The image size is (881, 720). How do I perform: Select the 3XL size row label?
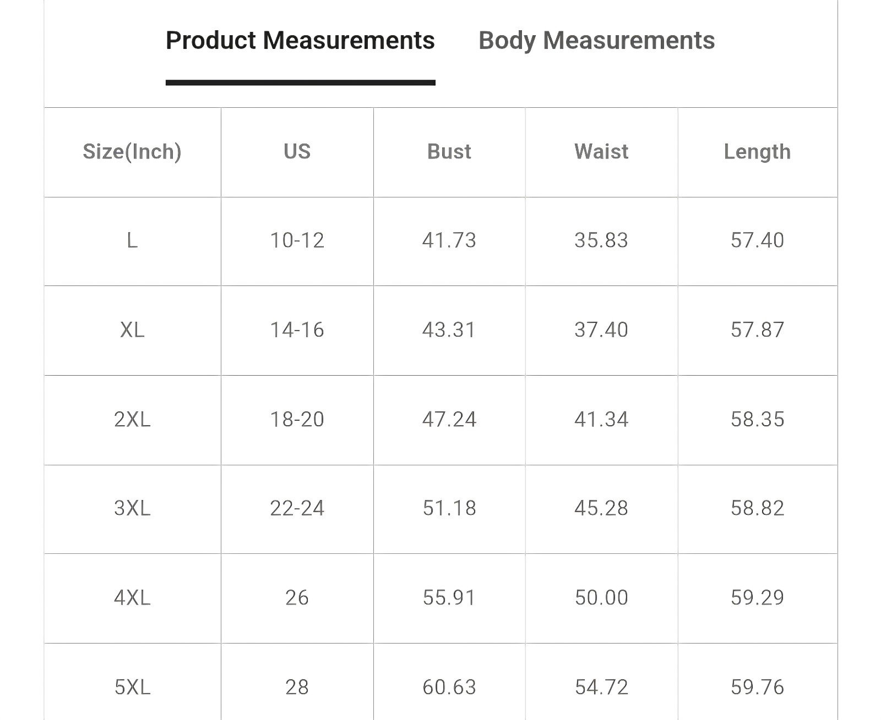point(132,509)
